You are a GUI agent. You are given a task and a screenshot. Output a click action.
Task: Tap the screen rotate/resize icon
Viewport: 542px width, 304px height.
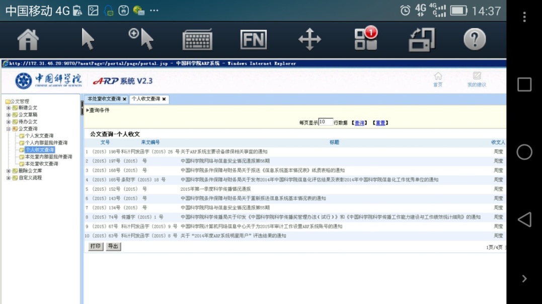tap(422, 40)
